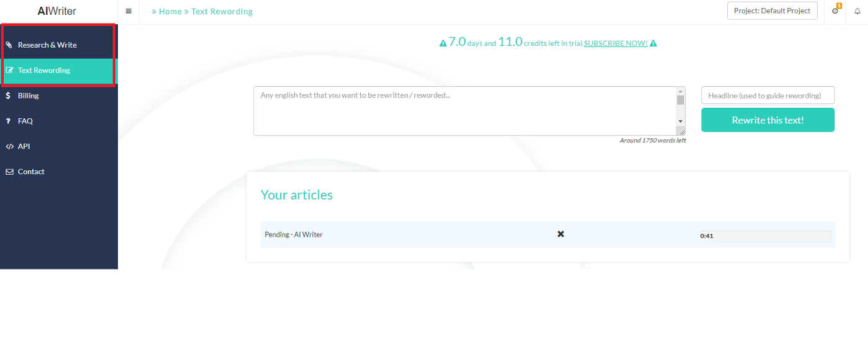Image resolution: width=868 pixels, height=342 pixels.
Task: Select the Pending - AI Writer row
Action: 547,234
